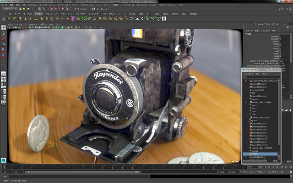Image resolution: width=293 pixels, height=183 pixels.
Task: Click go to end of playback range
Action: coord(290,167)
